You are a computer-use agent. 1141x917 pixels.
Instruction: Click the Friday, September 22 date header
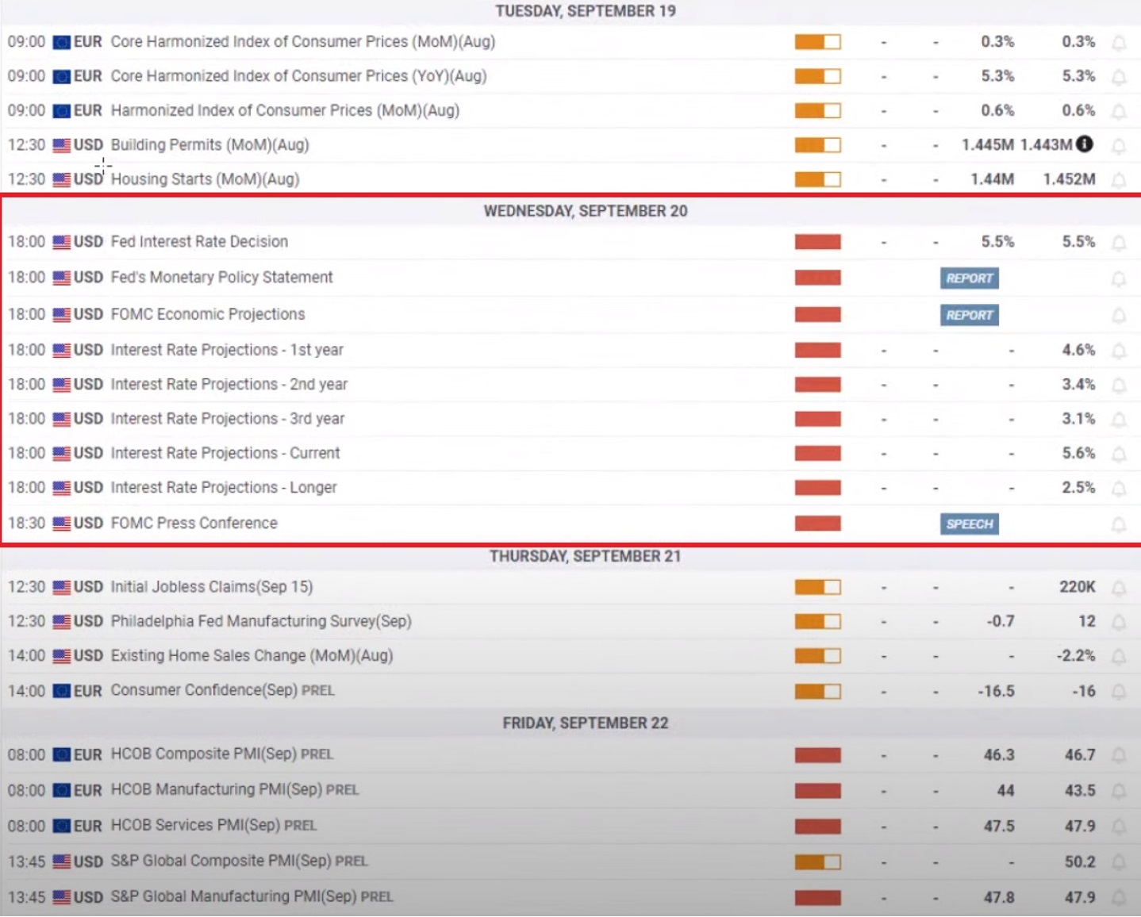click(x=586, y=723)
